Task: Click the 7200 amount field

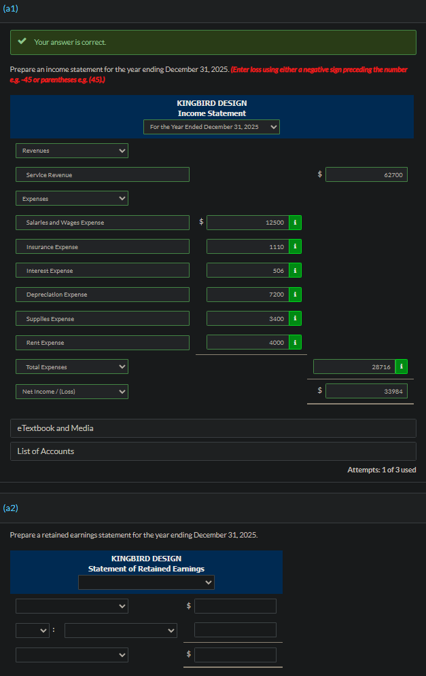Action: (x=248, y=295)
